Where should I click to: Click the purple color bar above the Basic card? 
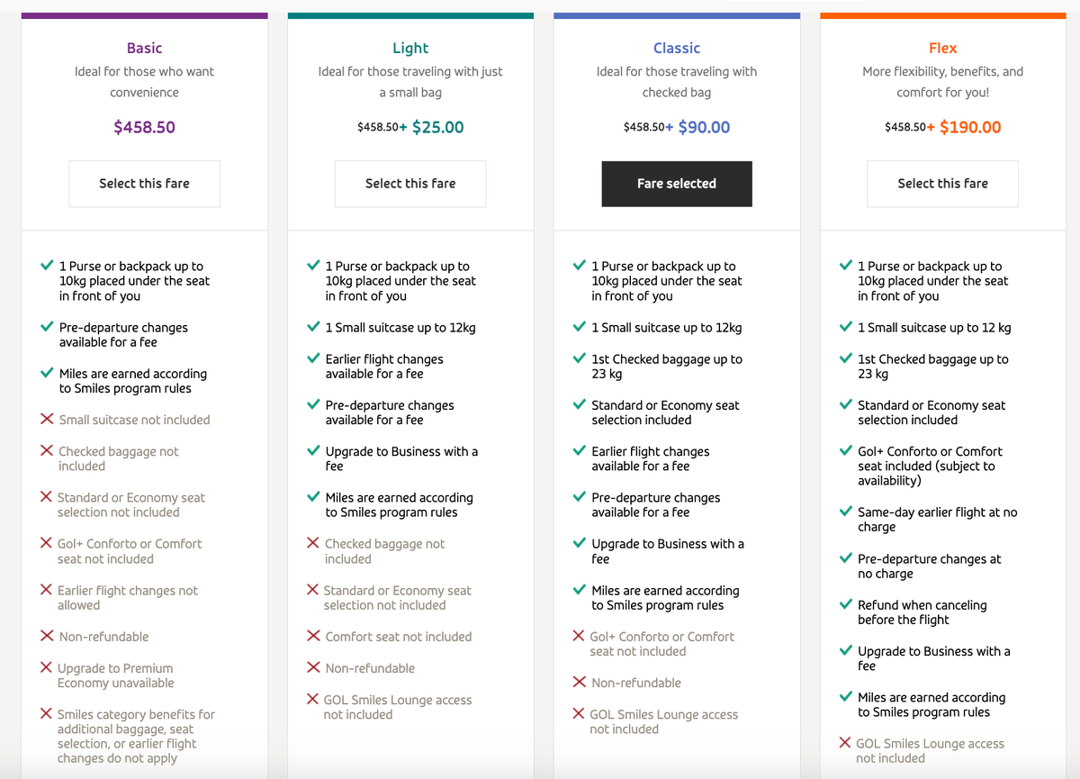click(144, 14)
